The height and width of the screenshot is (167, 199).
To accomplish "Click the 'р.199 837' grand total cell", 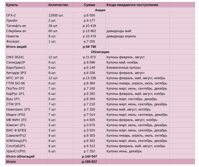I will point(89,162).
